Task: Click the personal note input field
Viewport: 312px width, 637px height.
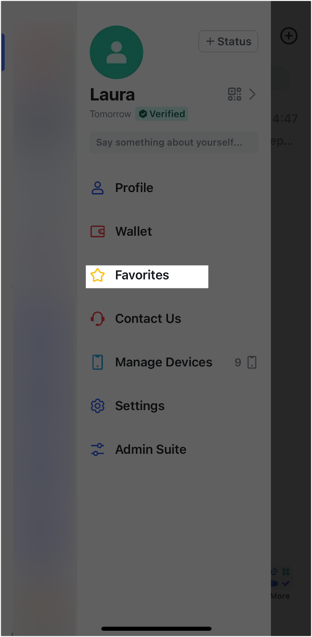Action: pyautogui.click(x=174, y=142)
